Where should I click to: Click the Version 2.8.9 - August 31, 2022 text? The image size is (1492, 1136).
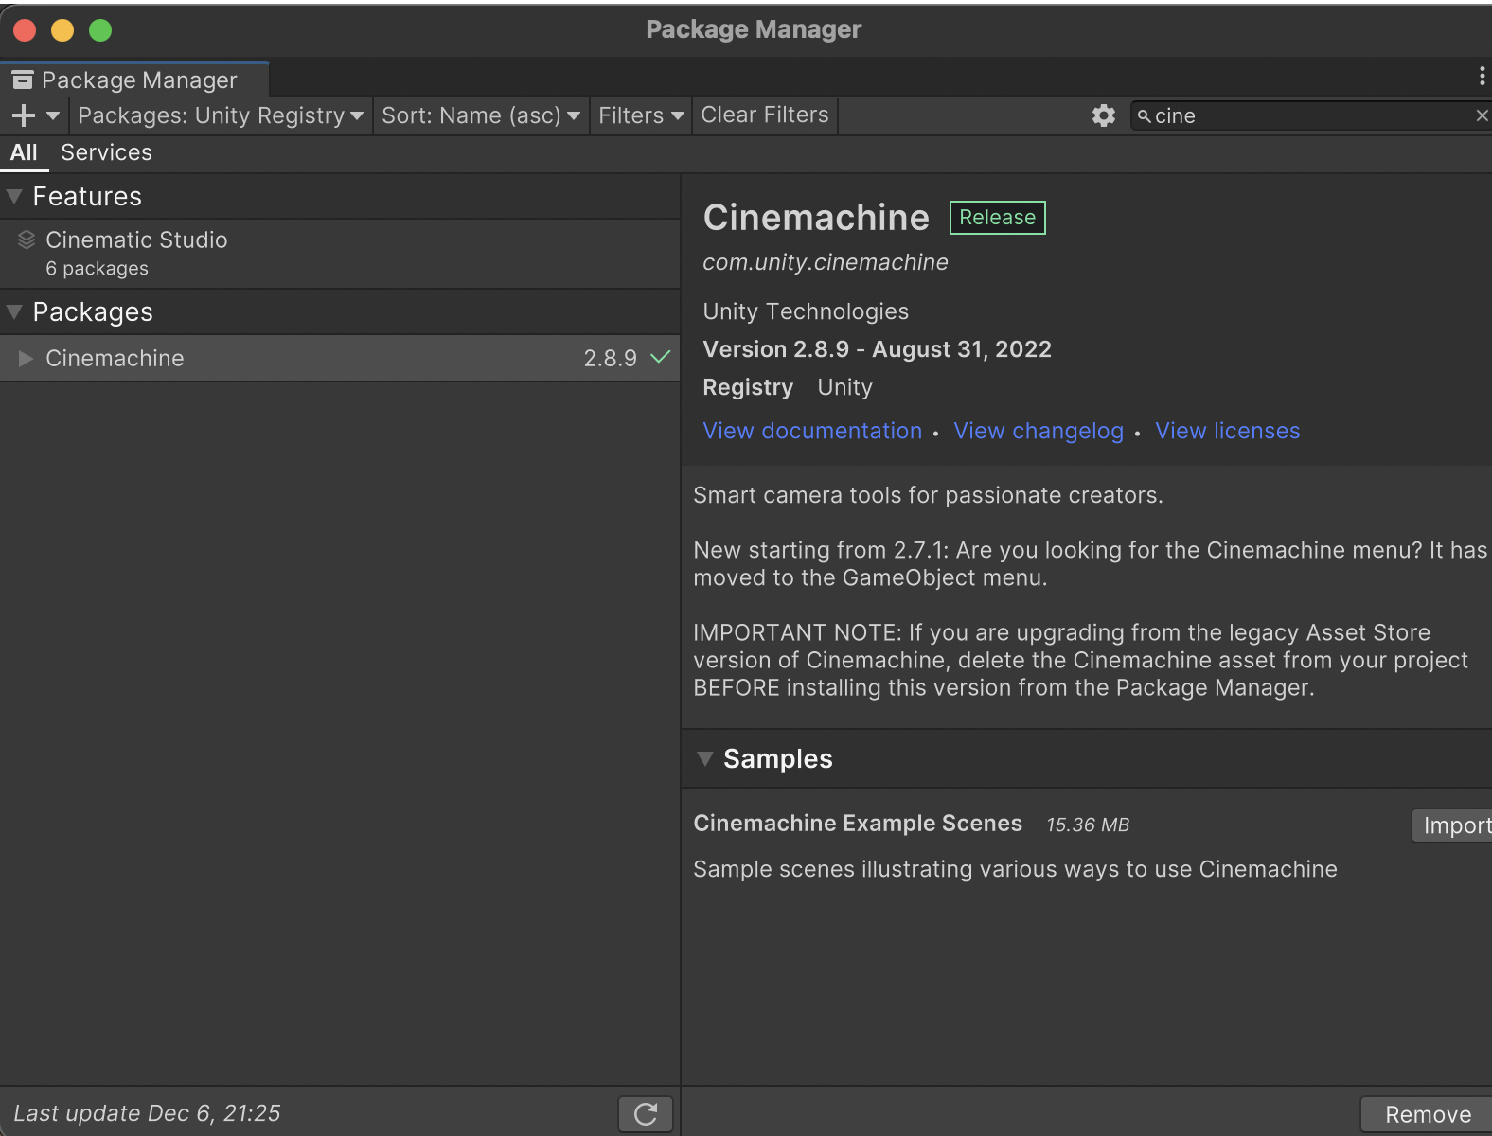click(877, 349)
